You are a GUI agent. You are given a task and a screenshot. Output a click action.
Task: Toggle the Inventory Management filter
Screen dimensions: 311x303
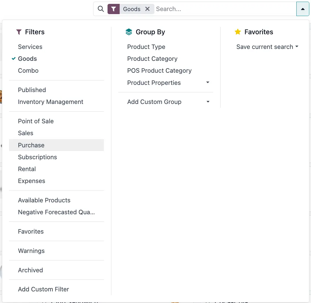coord(57,102)
